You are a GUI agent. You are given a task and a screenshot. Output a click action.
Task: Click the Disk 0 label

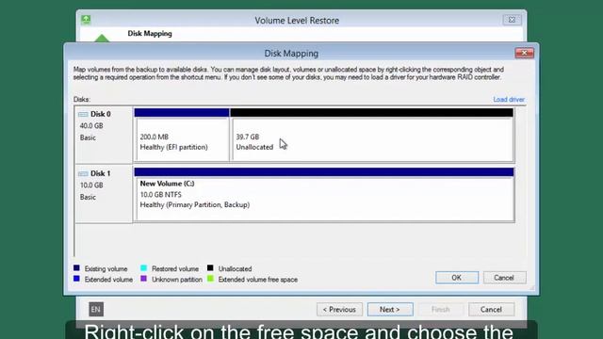101,114
